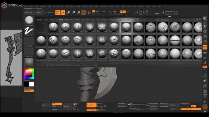Click the orange Qviz button on right shelf
The height and width of the screenshot is (117, 209).
205,67
